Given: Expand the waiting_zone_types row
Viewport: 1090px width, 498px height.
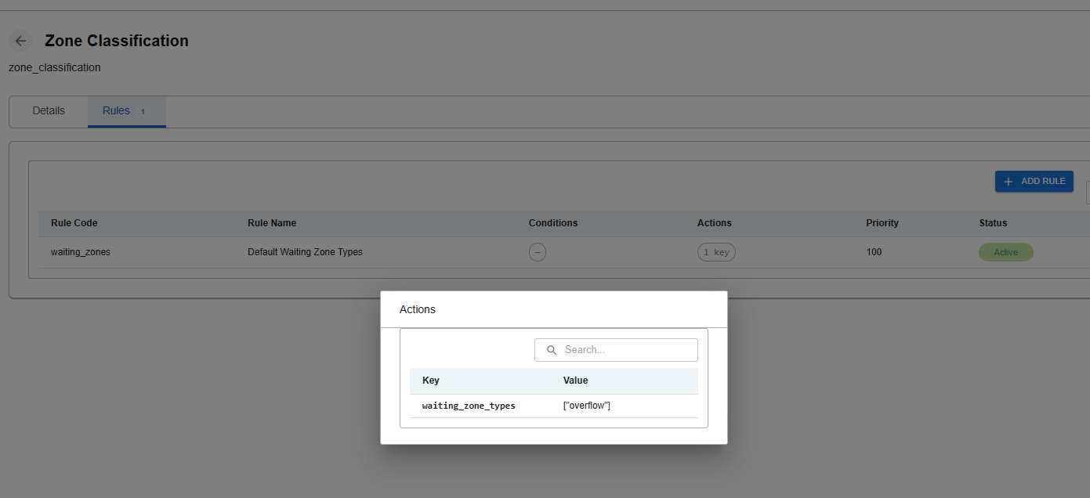Looking at the screenshot, I should 468,405.
